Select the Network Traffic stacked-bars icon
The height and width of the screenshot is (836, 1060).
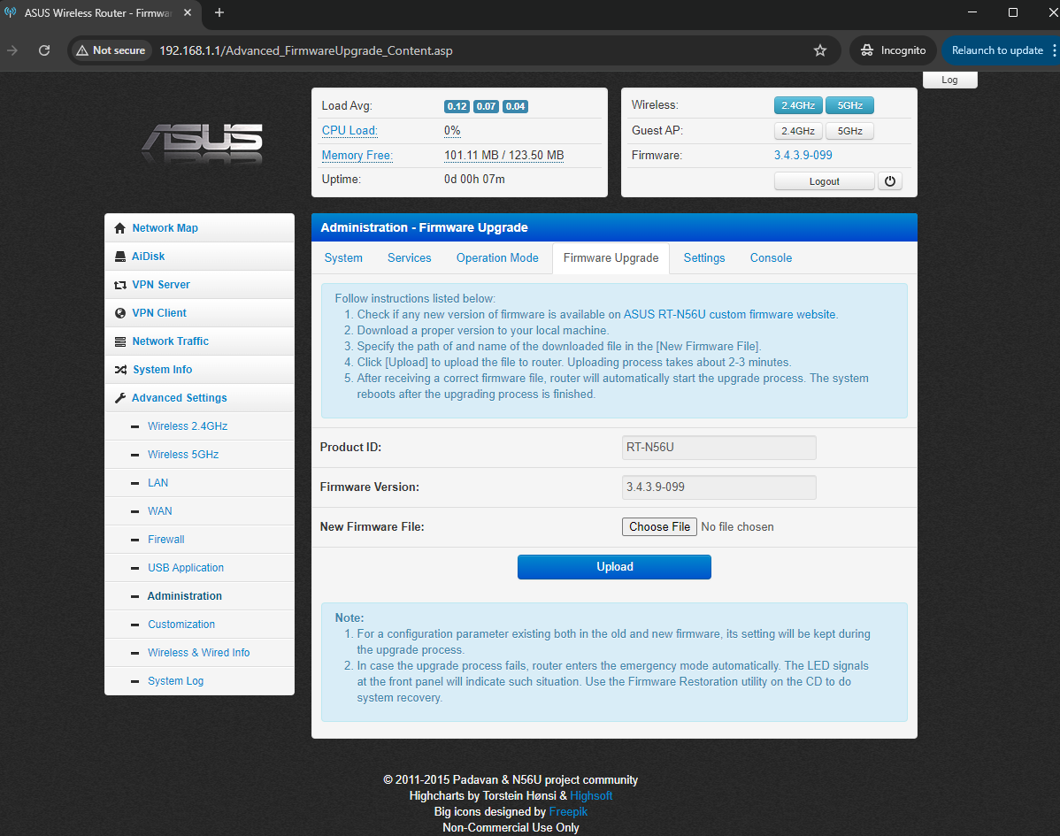pos(119,341)
